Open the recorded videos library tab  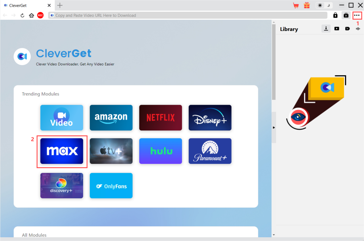tap(347, 29)
